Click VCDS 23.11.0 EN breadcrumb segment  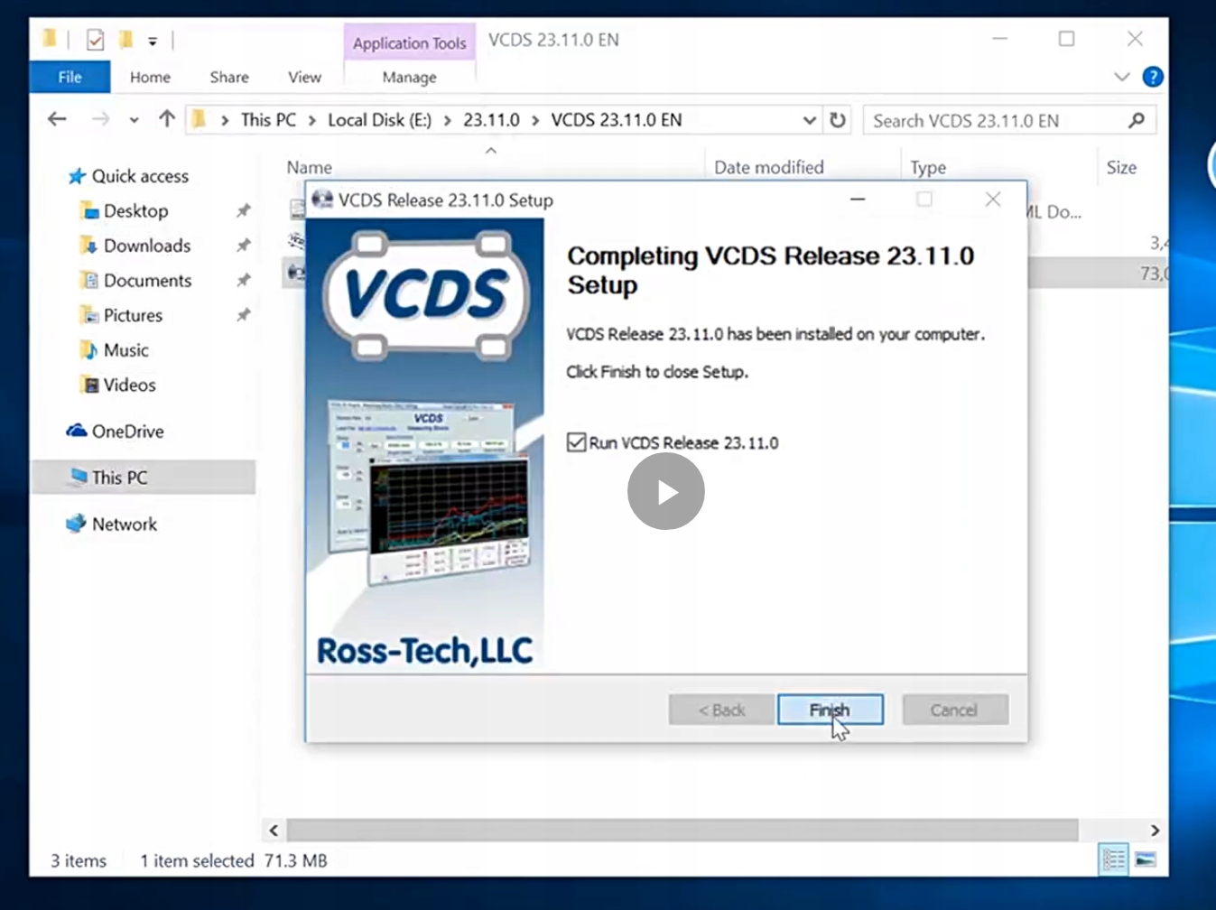coord(617,120)
